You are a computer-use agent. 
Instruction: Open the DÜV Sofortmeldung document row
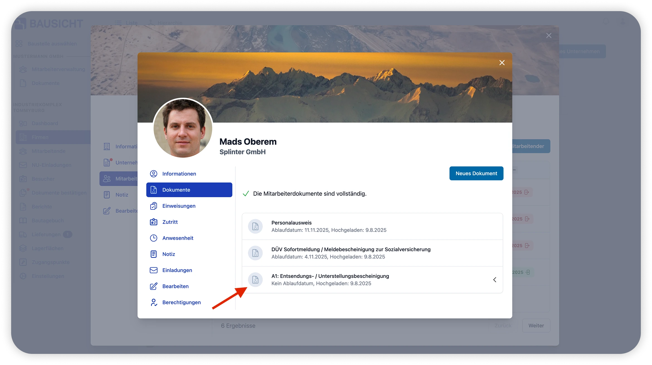pyautogui.click(x=372, y=253)
